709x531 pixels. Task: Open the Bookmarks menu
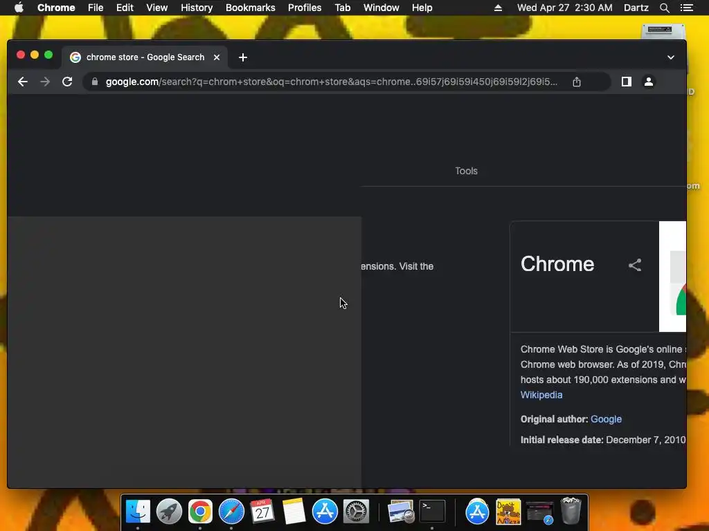[x=250, y=8]
